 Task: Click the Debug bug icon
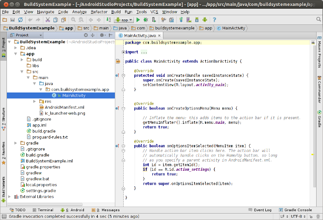pos(146,20)
